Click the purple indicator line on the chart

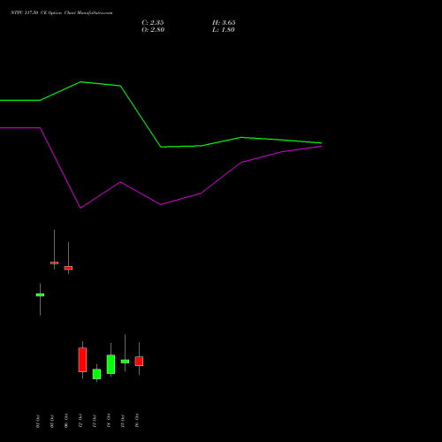coord(161,168)
